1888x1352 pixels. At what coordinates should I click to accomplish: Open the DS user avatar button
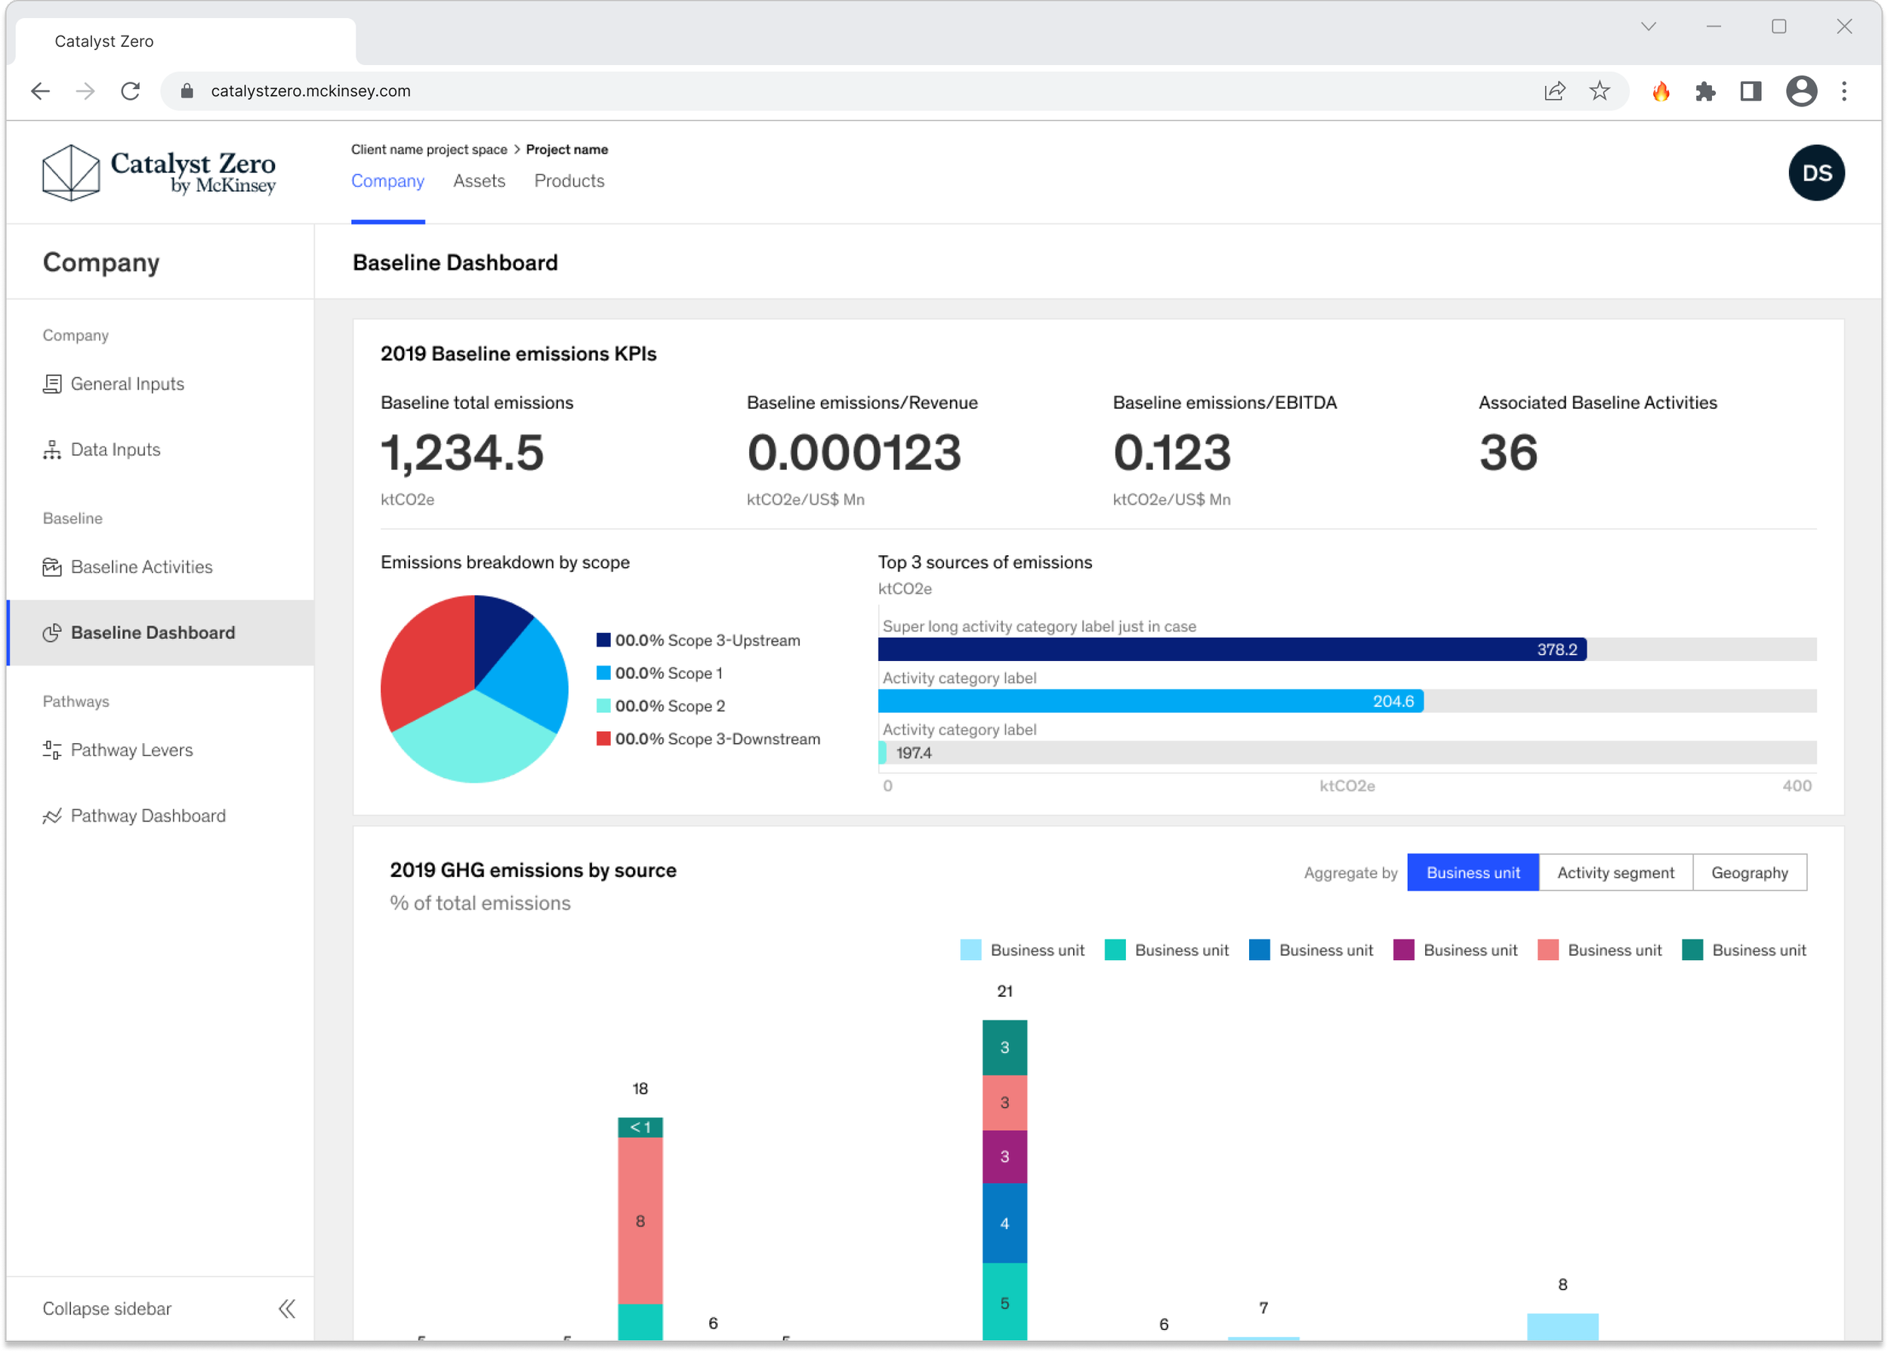pyautogui.click(x=1816, y=172)
